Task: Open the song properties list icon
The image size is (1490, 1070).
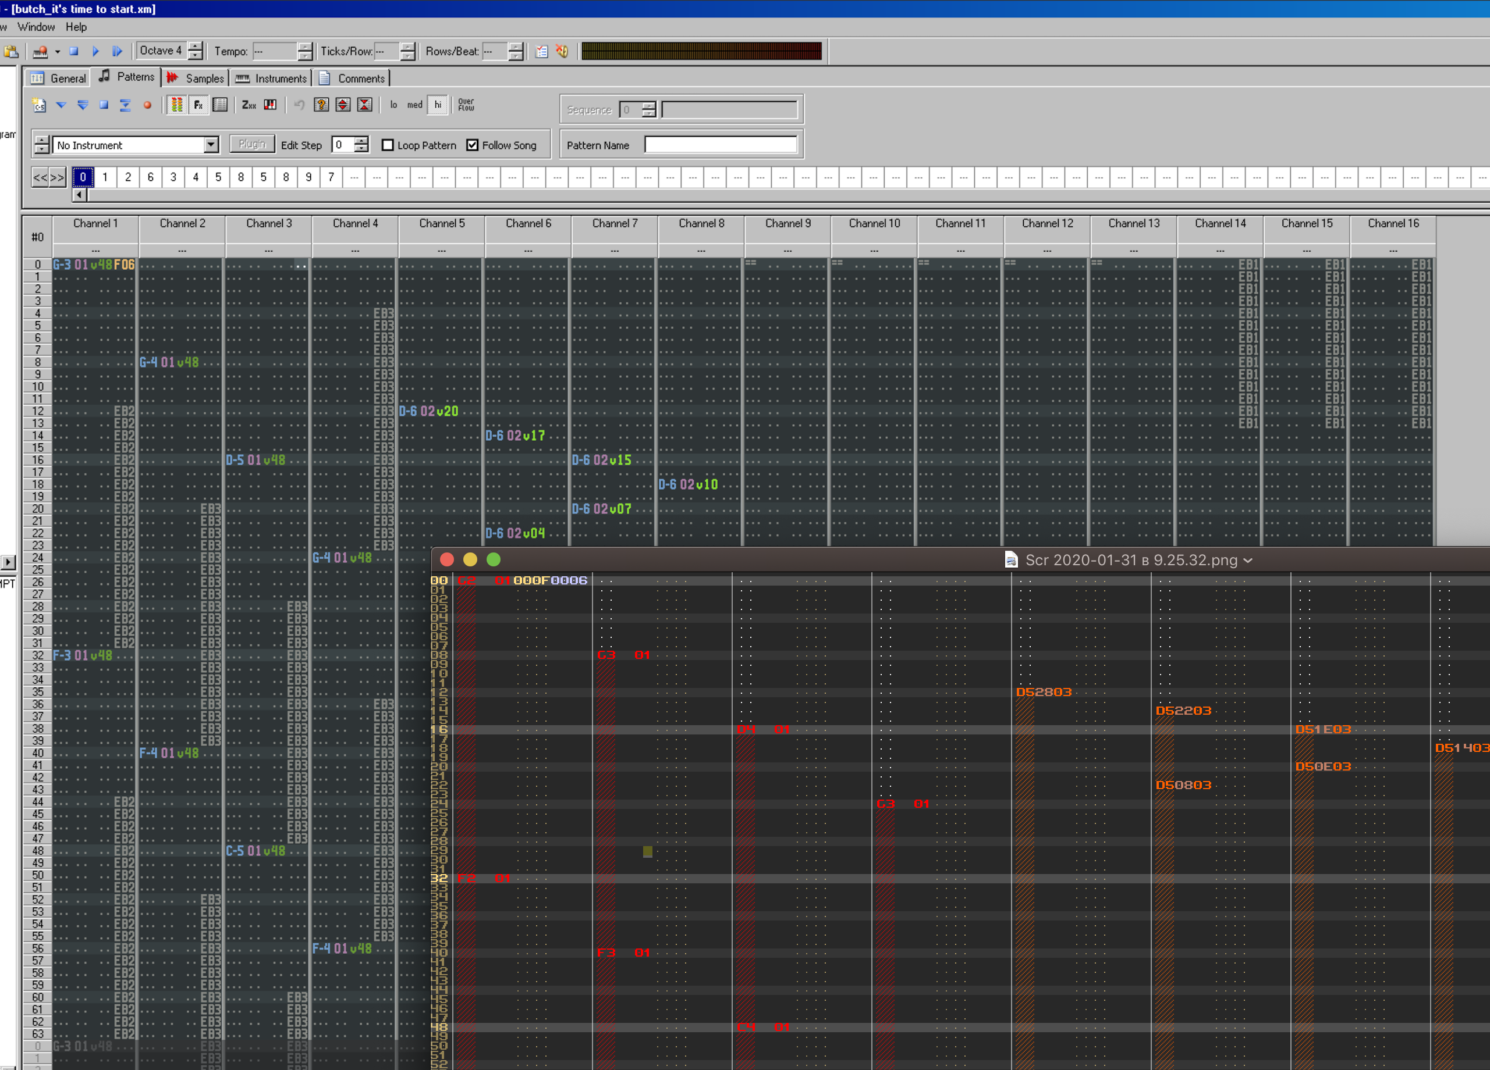Action: [x=541, y=51]
